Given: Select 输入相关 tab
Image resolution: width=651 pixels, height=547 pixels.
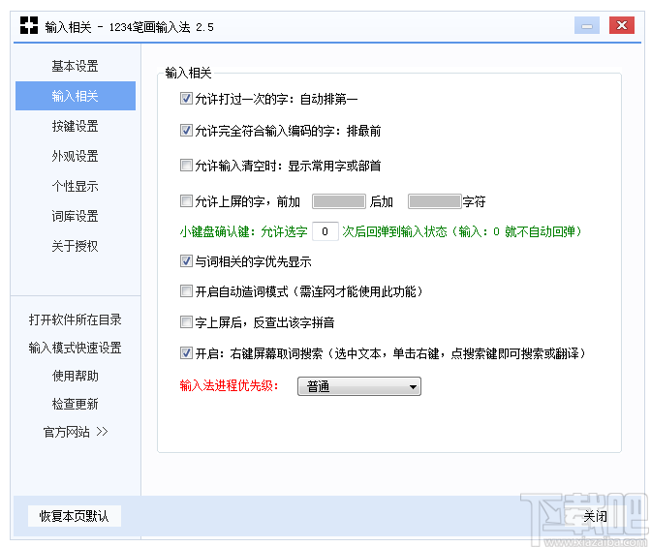Looking at the screenshot, I should [x=76, y=96].
